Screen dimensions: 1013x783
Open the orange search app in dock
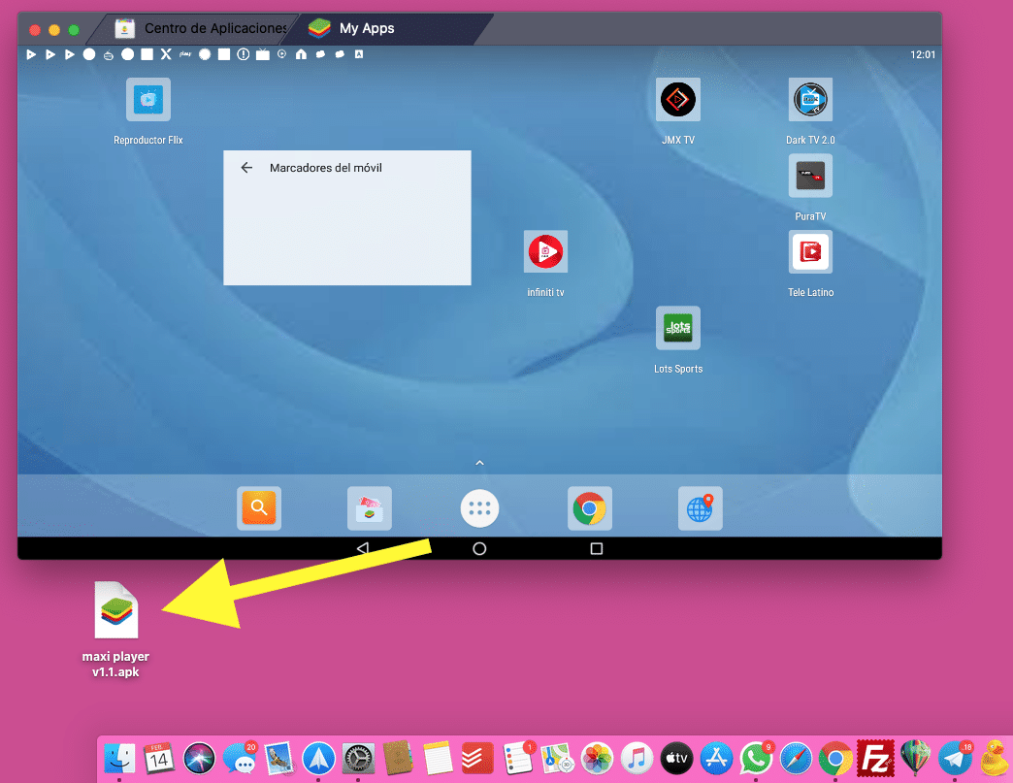click(x=259, y=507)
